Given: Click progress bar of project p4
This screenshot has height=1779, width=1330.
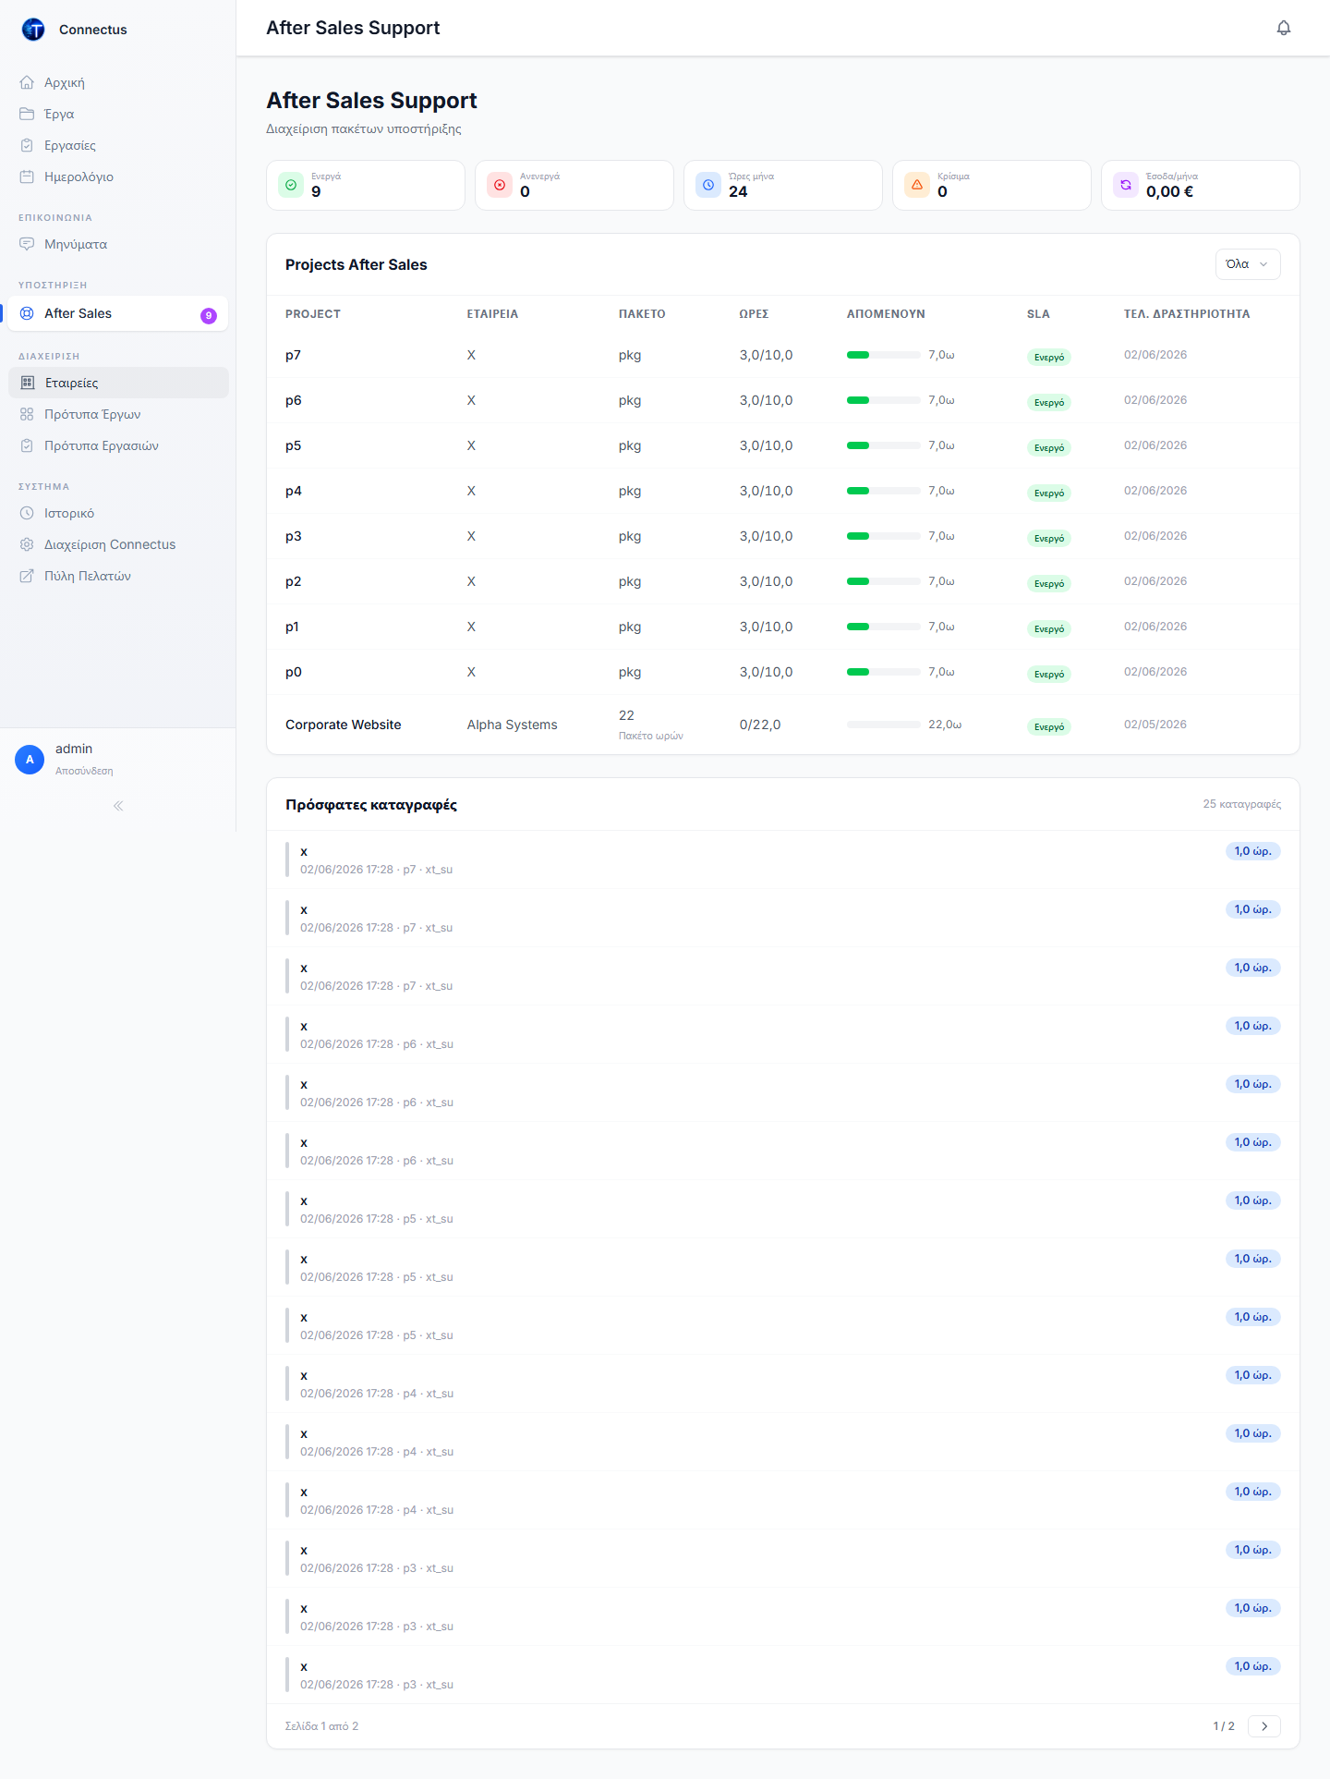Looking at the screenshot, I should [x=884, y=491].
